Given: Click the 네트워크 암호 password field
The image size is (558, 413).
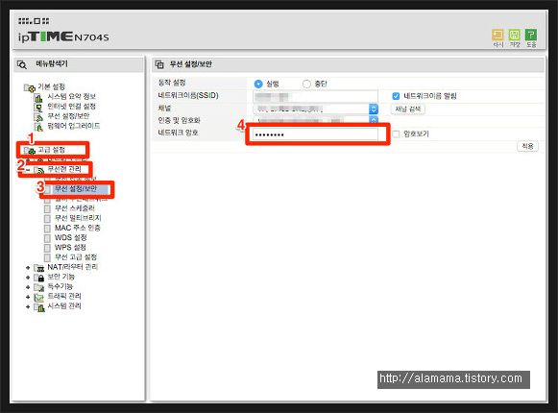Looking at the screenshot, I should (x=315, y=134).
